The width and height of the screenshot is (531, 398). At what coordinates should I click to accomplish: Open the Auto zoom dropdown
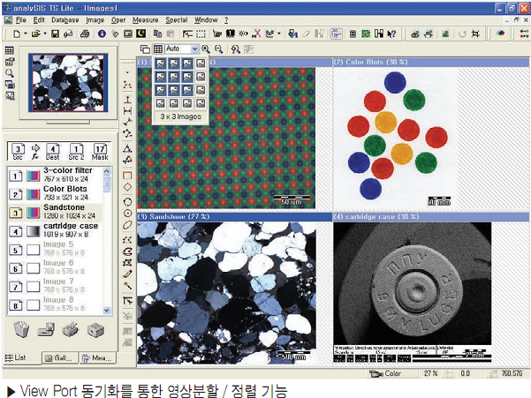tap(180, 49)
